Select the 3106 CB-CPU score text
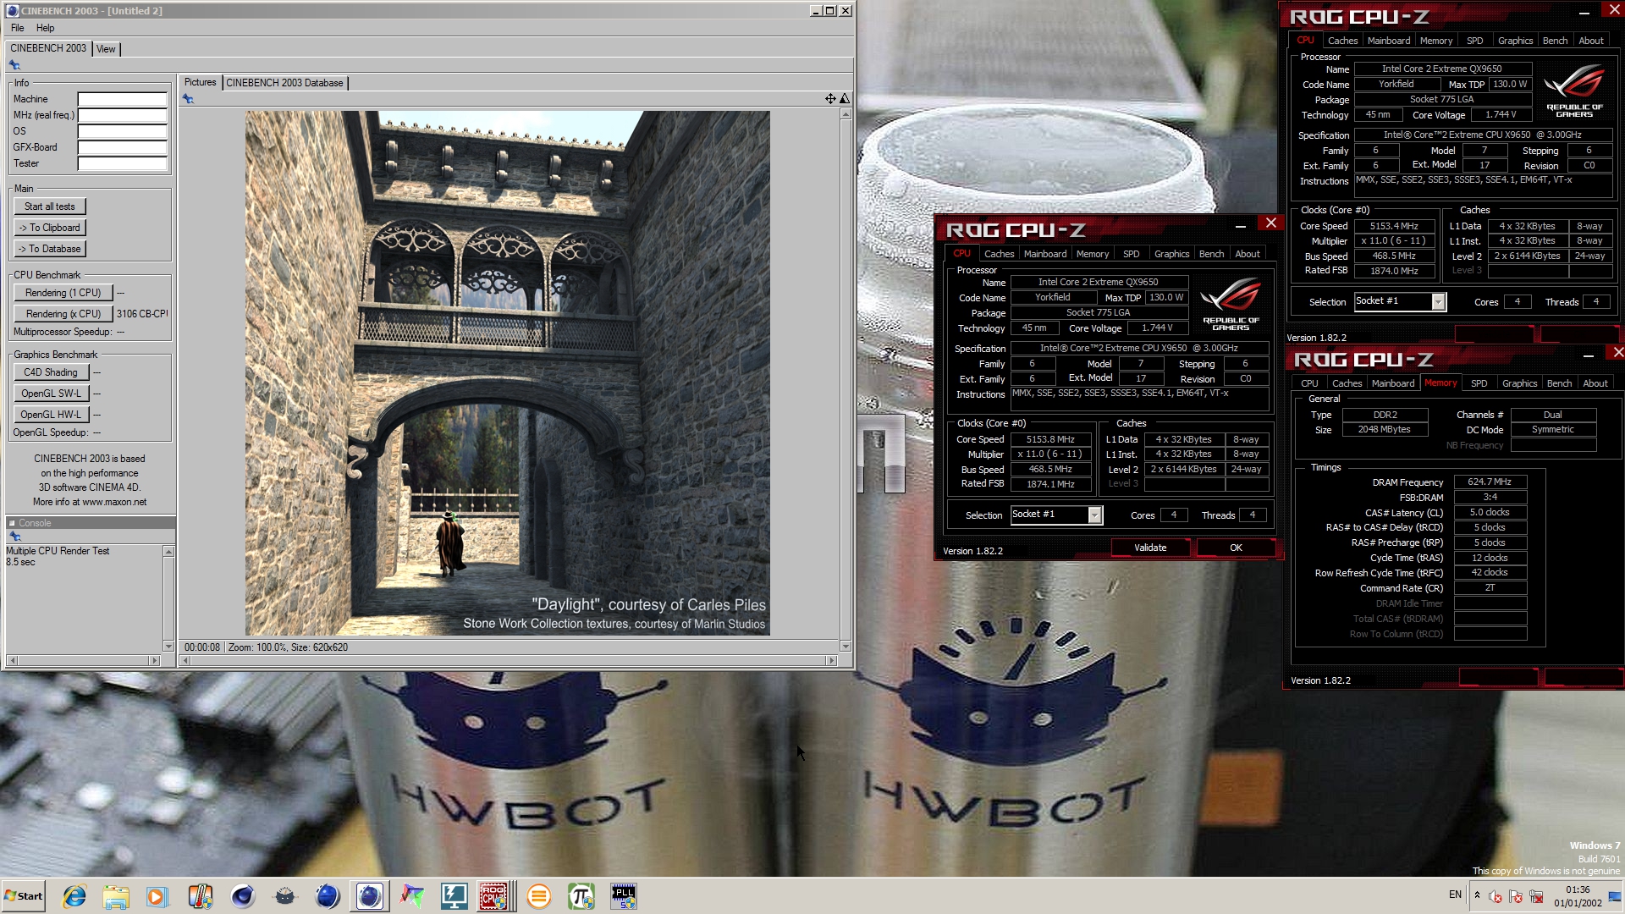This screenshot has height=914, width=1625. click(142, 314)
